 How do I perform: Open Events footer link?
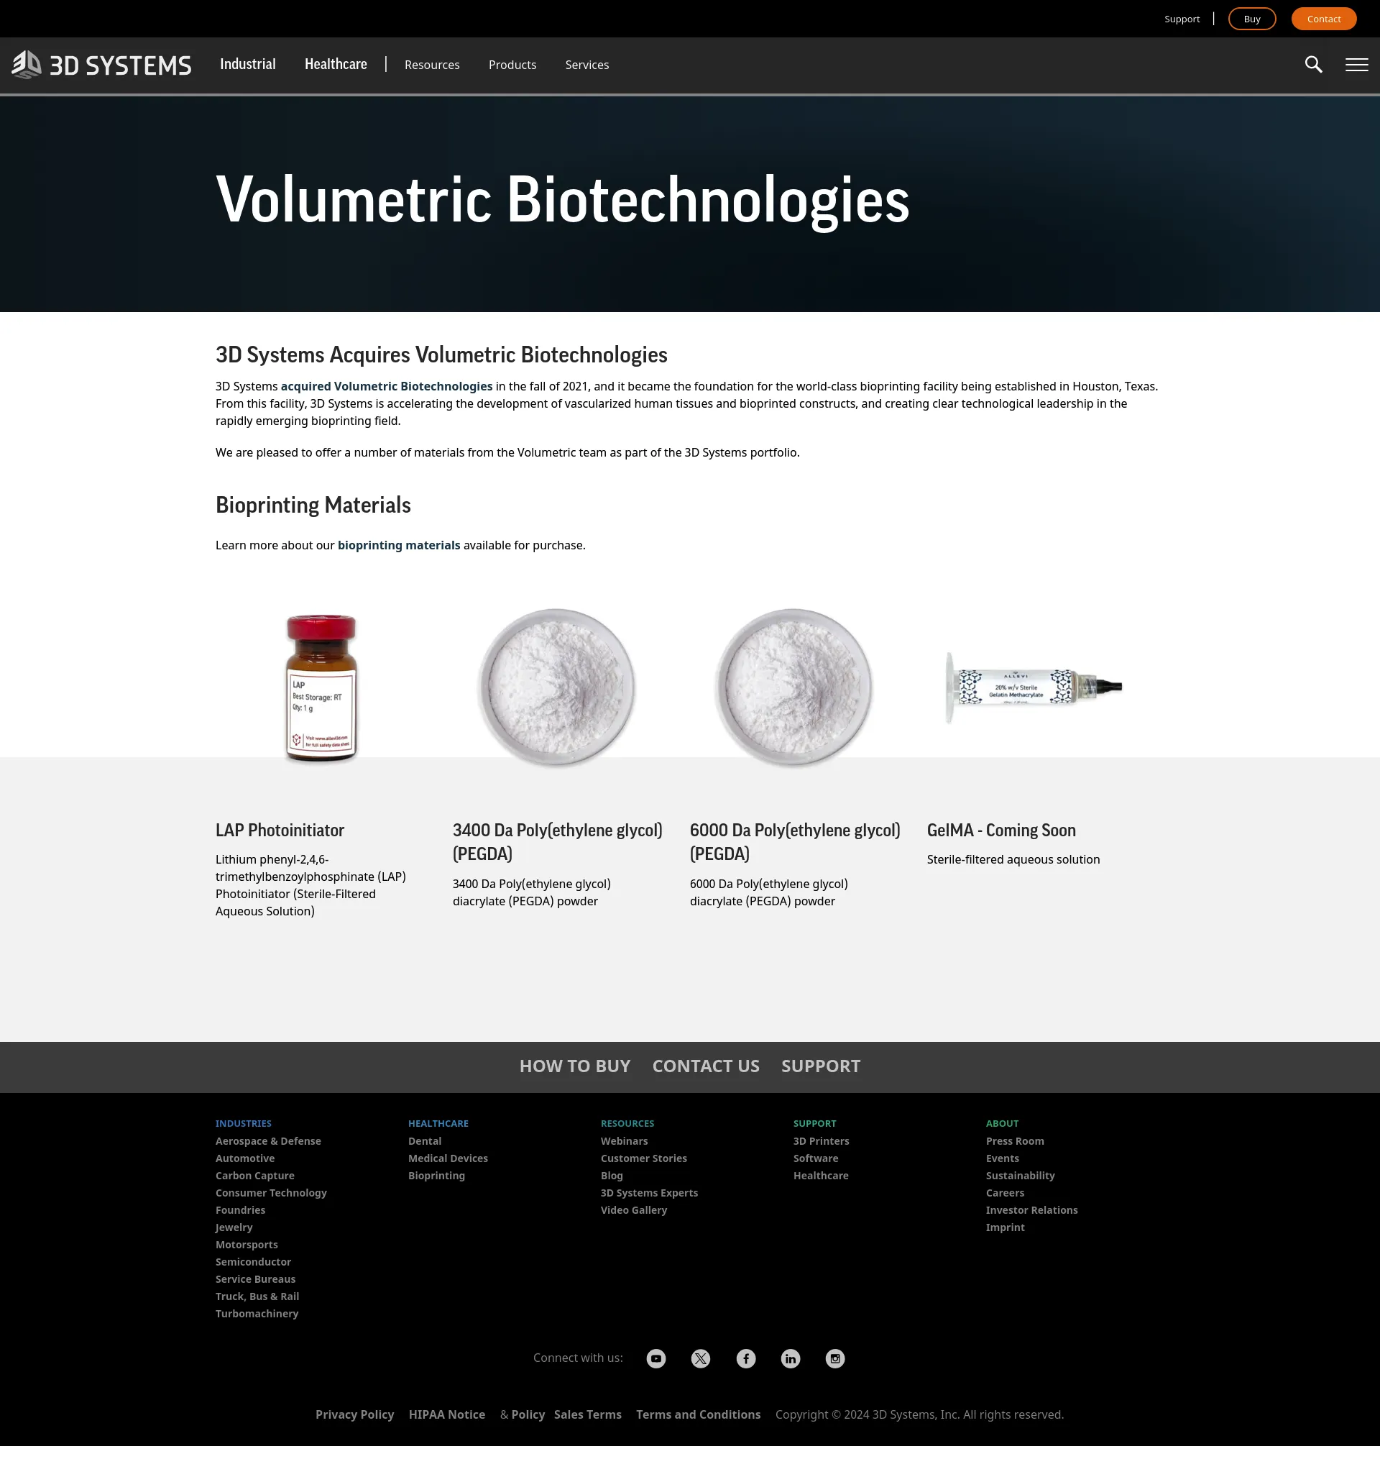1002,1158
